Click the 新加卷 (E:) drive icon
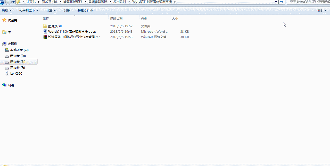 click(x=7, y=62)
